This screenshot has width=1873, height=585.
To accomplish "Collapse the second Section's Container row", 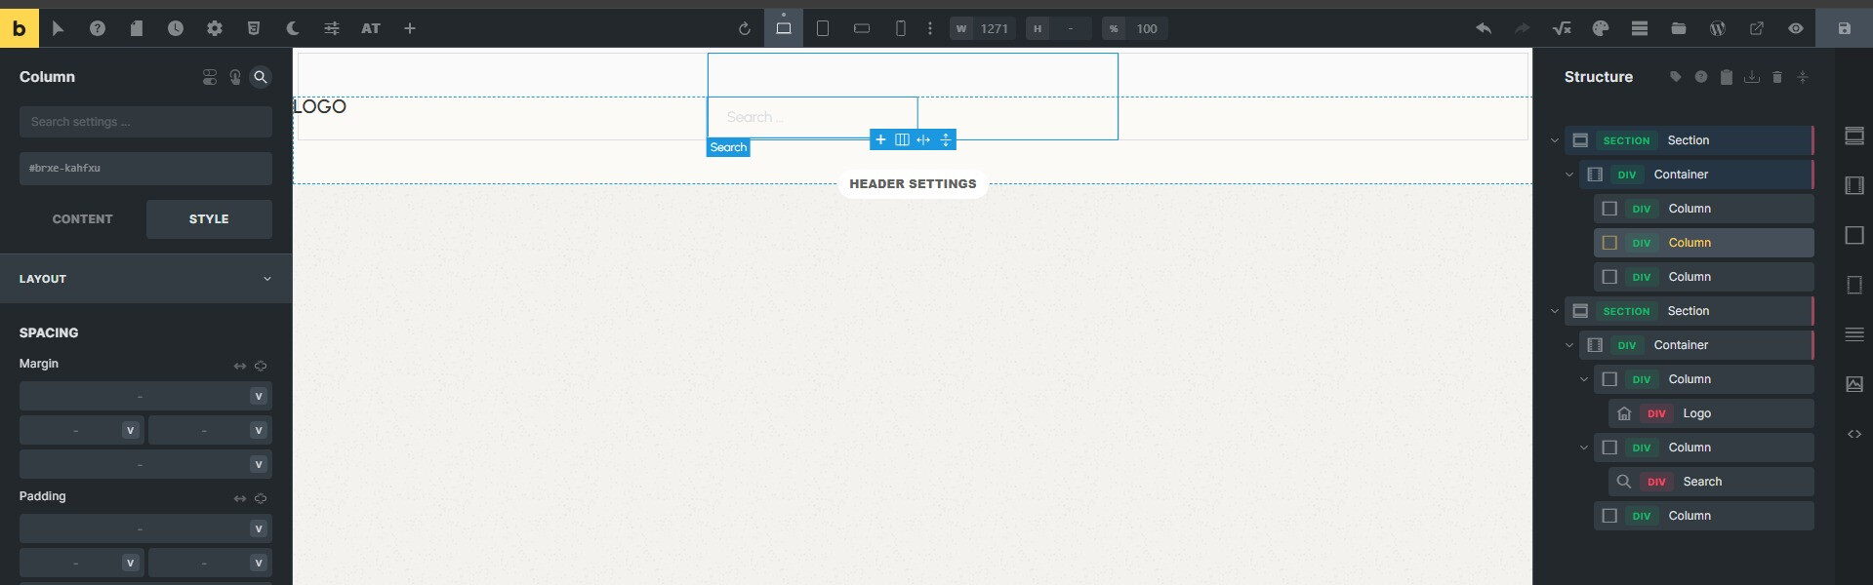I will click(x=1569, y=345).
